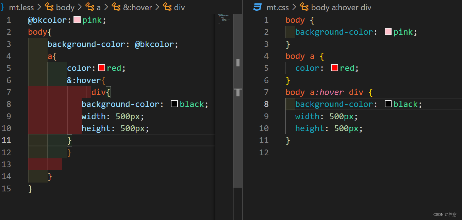Click the symbol icon before '&:hover' breadcrumb
This screenshot has height=220, width=462.
click(x=116, y=7)
